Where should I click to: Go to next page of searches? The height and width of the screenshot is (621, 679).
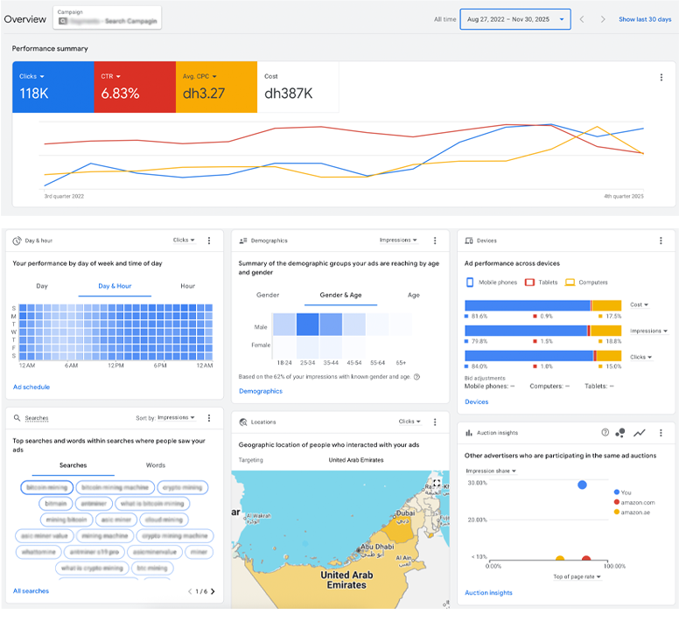(x=213, y=591)
